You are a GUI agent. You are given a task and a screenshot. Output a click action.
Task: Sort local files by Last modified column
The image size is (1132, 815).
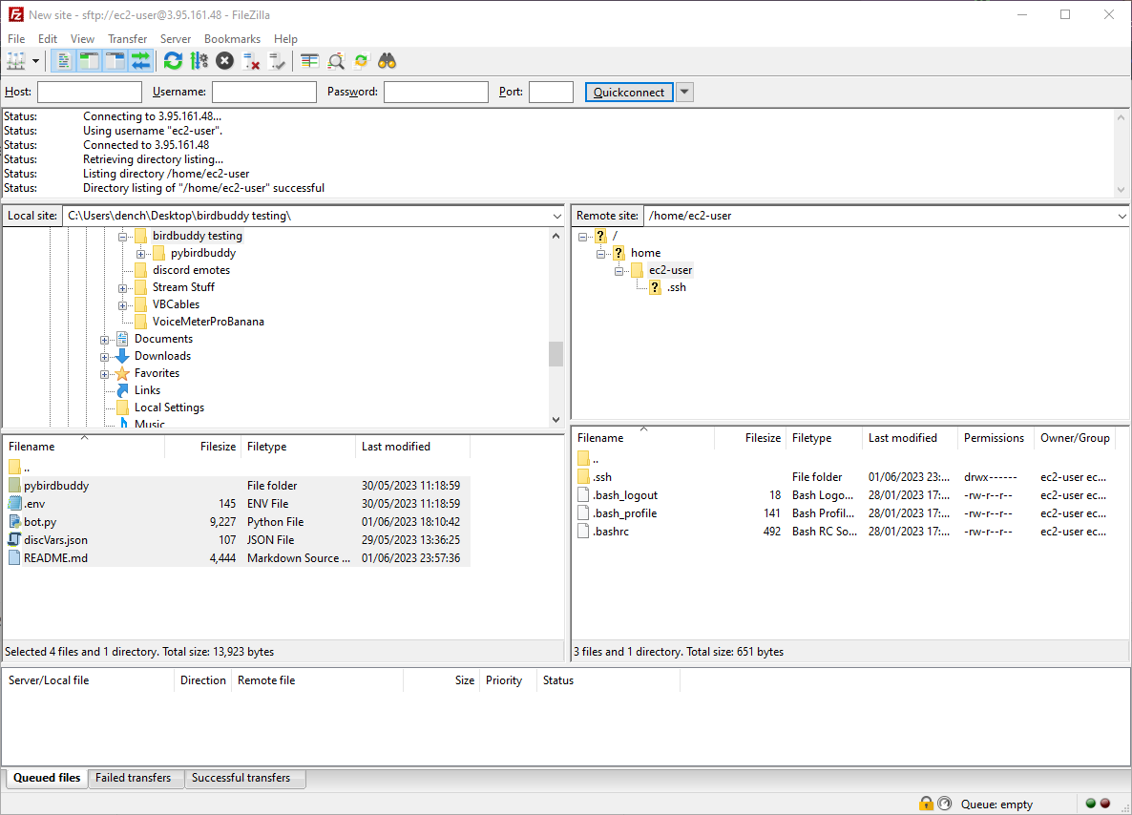point(413,447)
